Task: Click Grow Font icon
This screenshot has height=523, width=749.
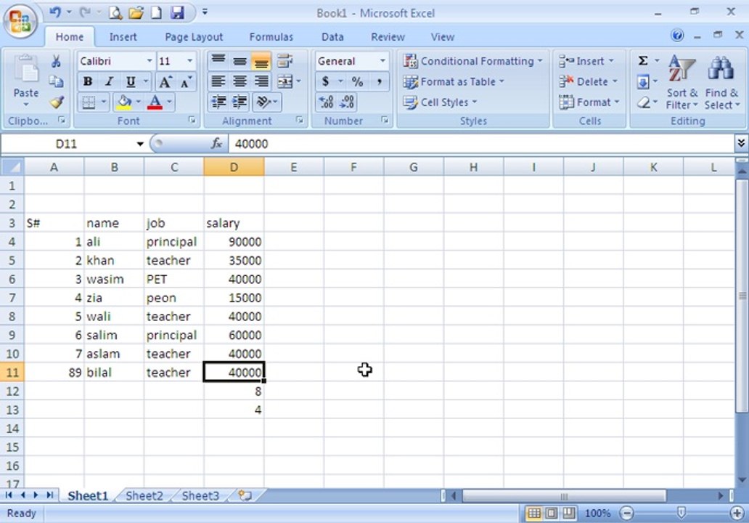Action: pos(165,82)
